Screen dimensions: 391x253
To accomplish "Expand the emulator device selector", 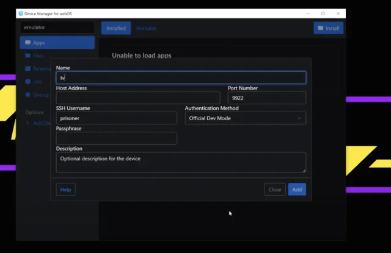I will 56,27.
